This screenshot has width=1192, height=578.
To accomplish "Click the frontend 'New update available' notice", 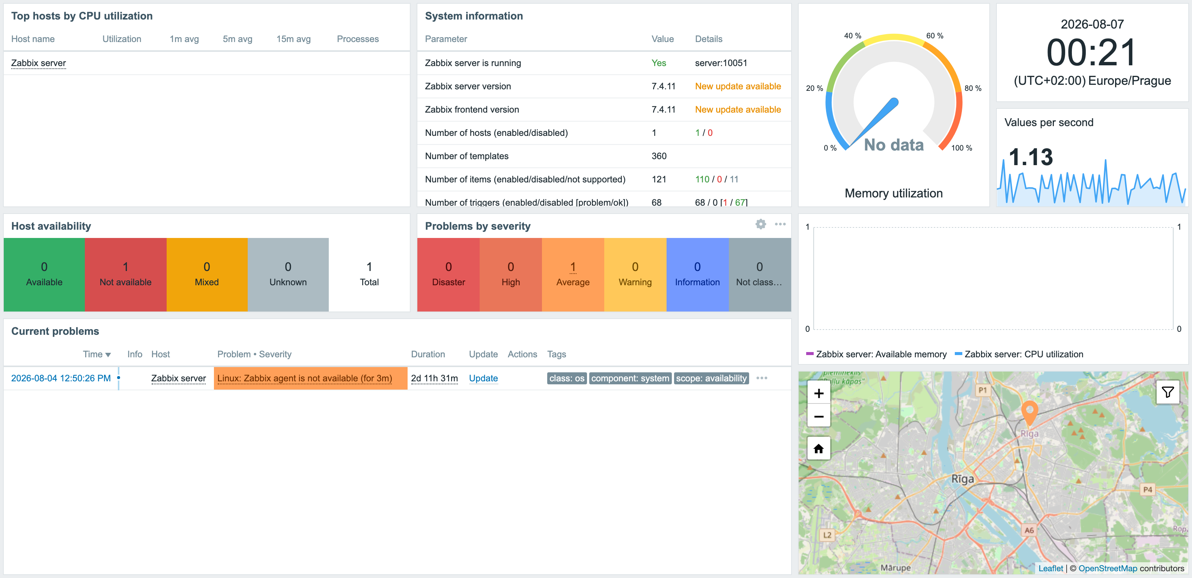I will pos(737,110).
